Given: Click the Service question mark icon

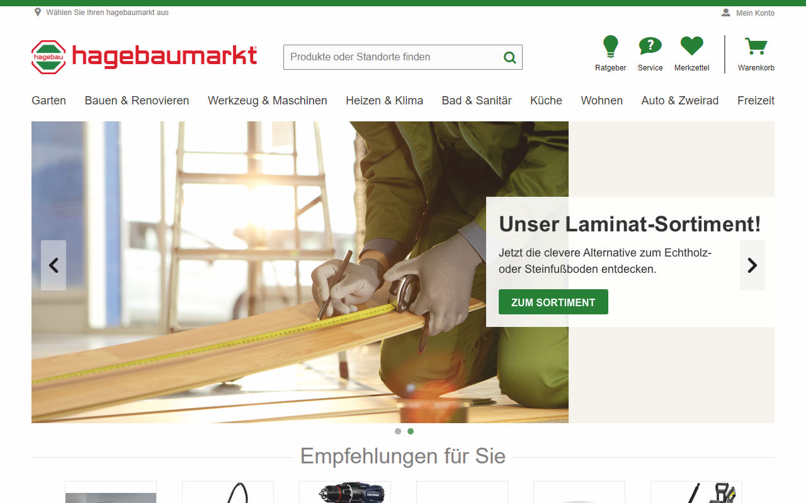Looking at the screenshot, I should (x=650, y=46).
